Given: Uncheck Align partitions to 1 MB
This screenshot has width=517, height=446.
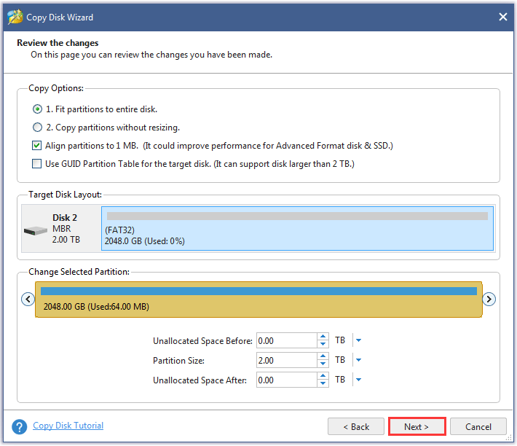Looking at the screenshot, I should (x=37, y=146).
